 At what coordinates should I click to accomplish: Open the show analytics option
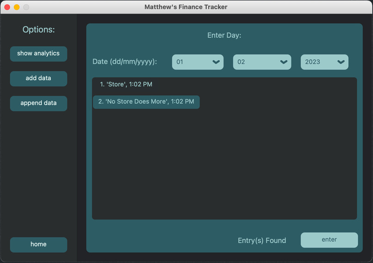coord(38,54)
